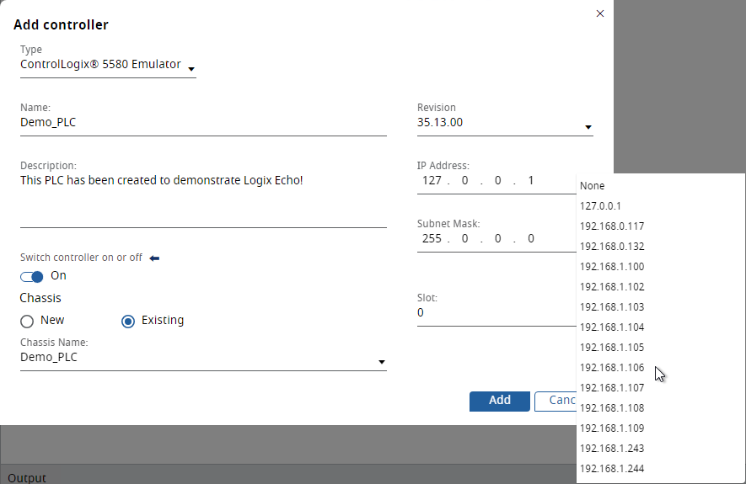Image resolution: width=746 pixels, height=484 pixels.
Task: Click the first Subnet Mask octet 255
Action: (432, 238)
